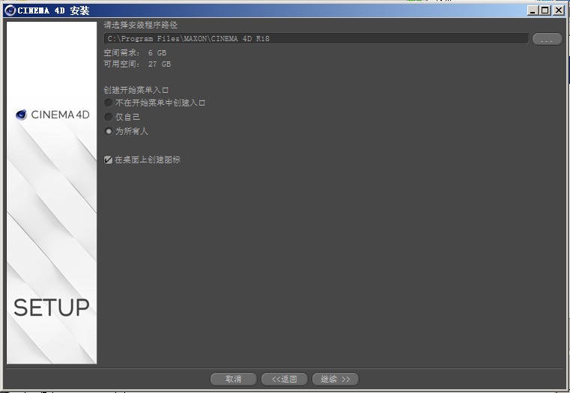This screenshot has height=393, width=570.
Task: Click the Cinema 4D title bar icon
Action: point(10,10)
